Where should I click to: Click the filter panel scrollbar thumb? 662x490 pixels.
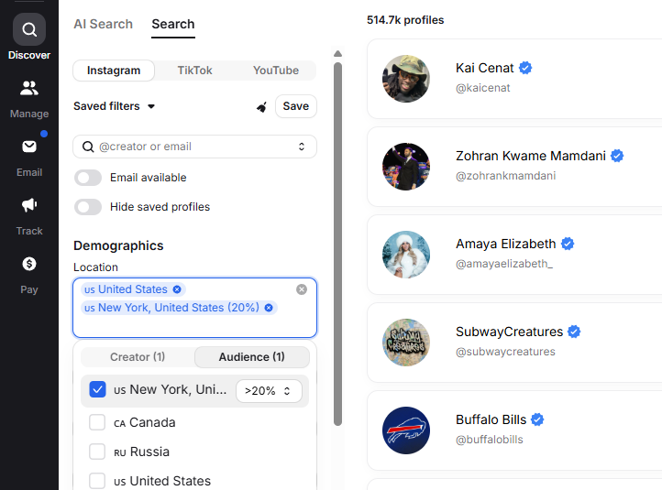[337, 244]
